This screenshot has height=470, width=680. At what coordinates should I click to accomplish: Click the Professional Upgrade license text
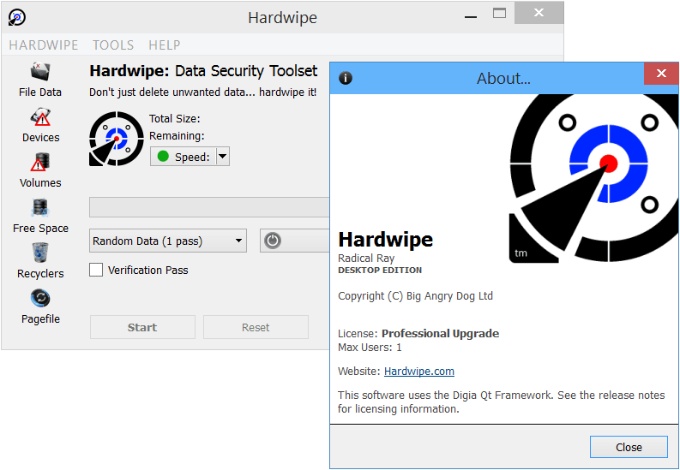440,334
